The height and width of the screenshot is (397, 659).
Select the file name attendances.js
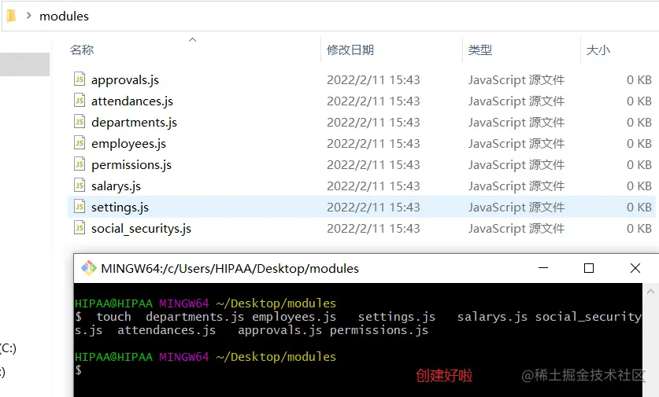[x=132, y=101]
